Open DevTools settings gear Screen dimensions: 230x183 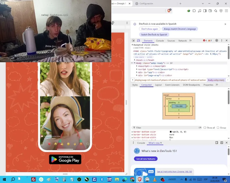217,40
